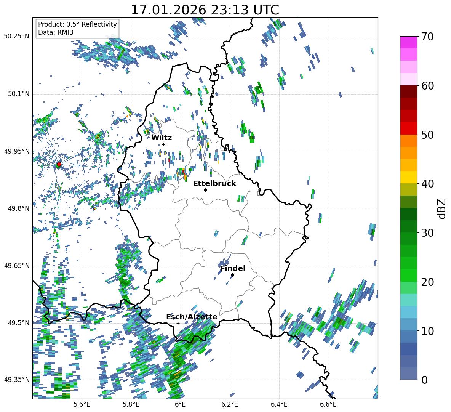Click the 'Product: 0.5° Reflectivity' label
Image resolution: width=451 pixels, height=412 pixels.
coord(77,24)
